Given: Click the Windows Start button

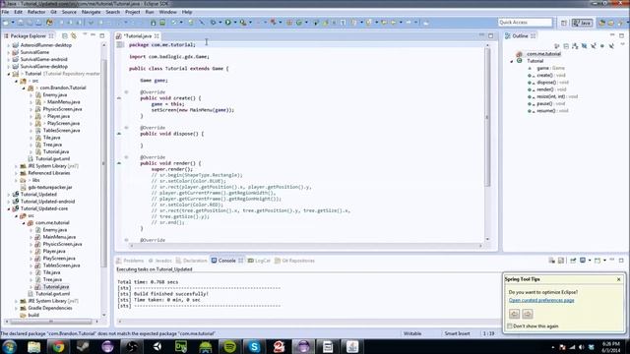Looking at the screenshot, I should point(9,346).
